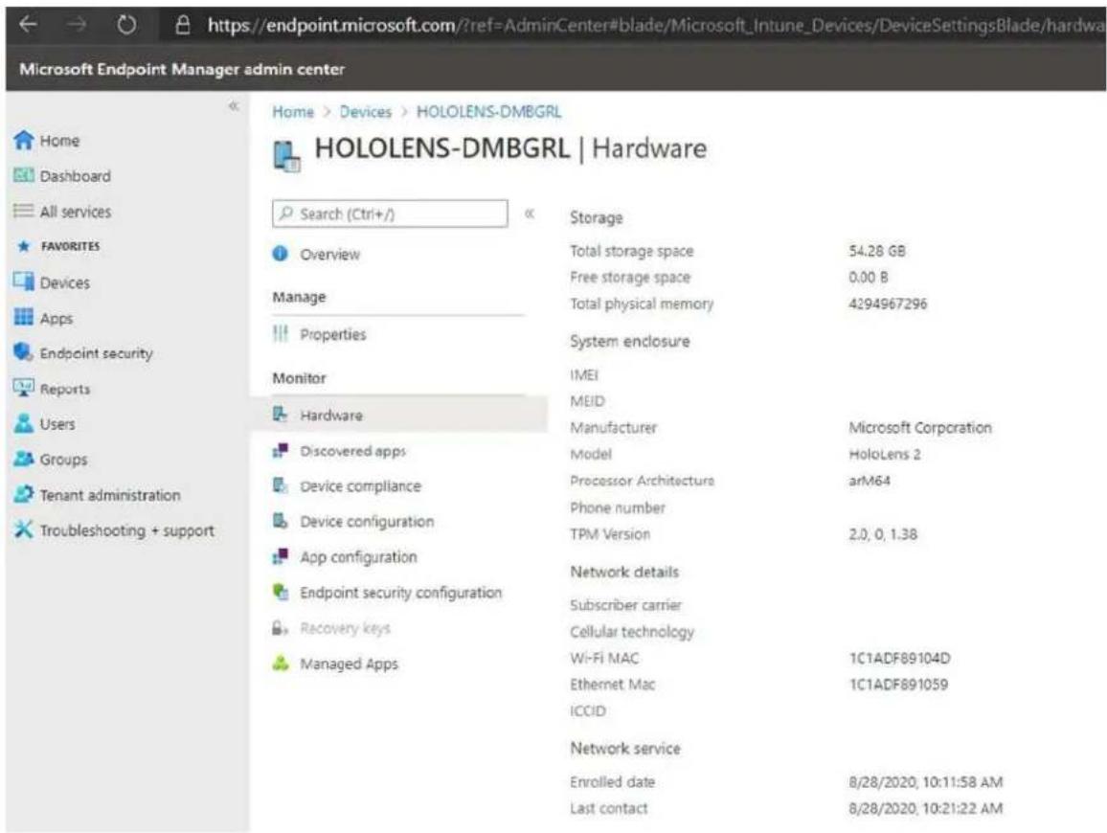Open the Overview blade

coord(329,254)
